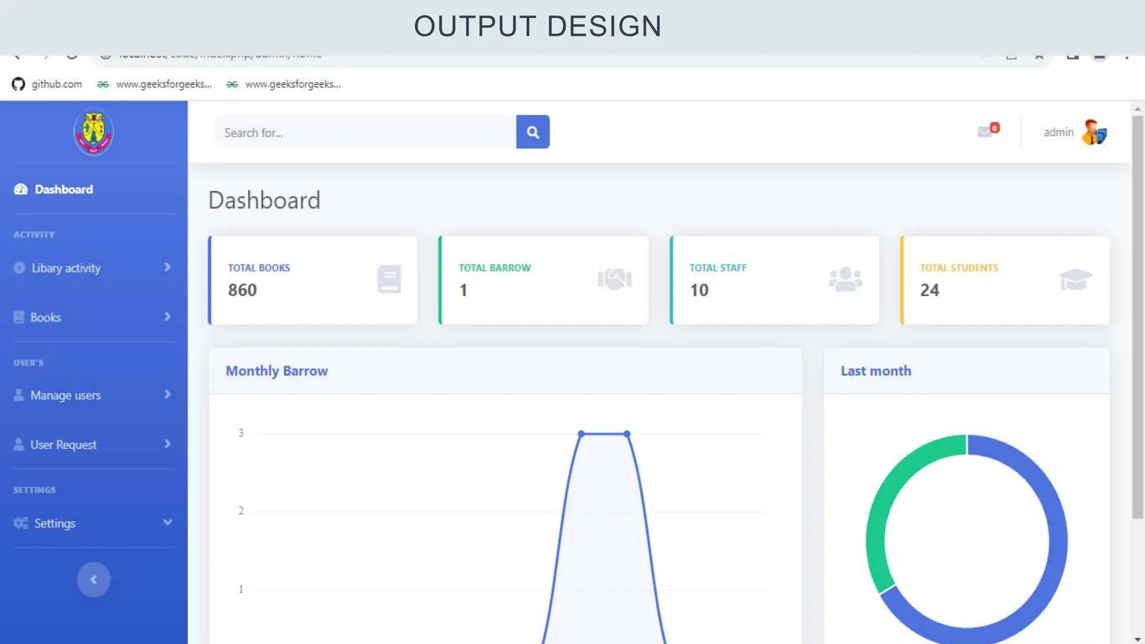Image resolution: width=1145 pixels, height=644 pixels.
Task: Expand the User Request chevron
Action: 167,444
